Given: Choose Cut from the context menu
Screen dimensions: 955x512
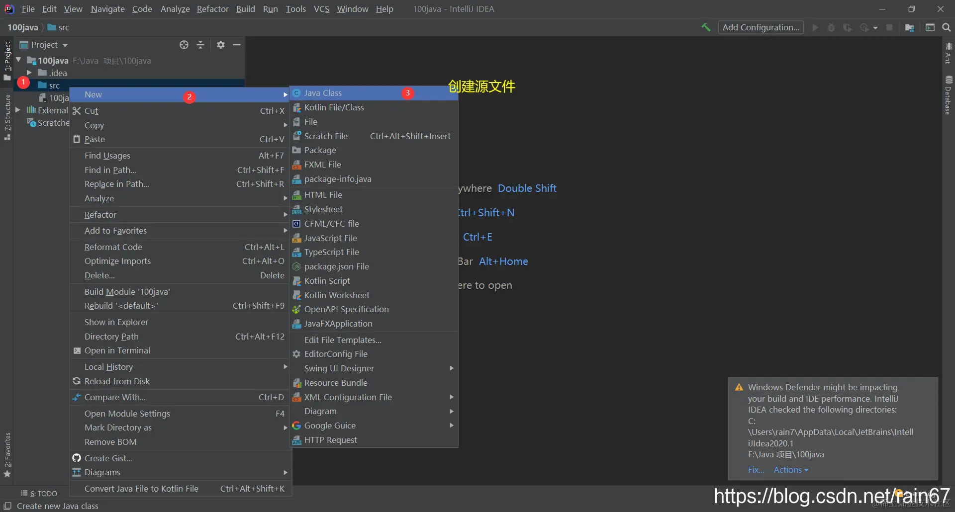Looking at the screenshot, I should click(180, 111).
